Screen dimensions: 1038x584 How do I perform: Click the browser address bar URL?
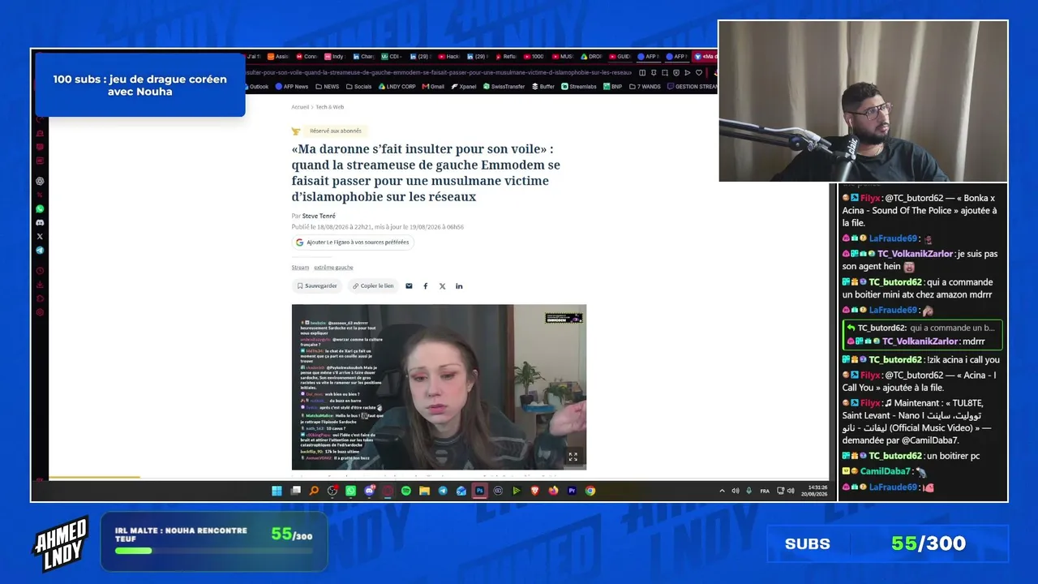[x=438, y=72]
